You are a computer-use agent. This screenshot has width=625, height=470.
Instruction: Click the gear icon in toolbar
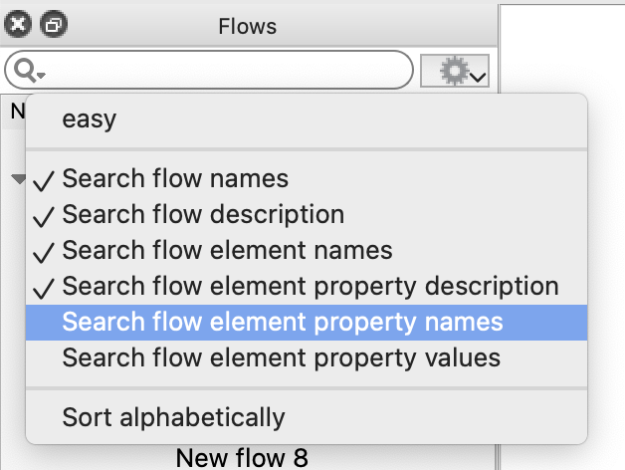coord(454,71)
